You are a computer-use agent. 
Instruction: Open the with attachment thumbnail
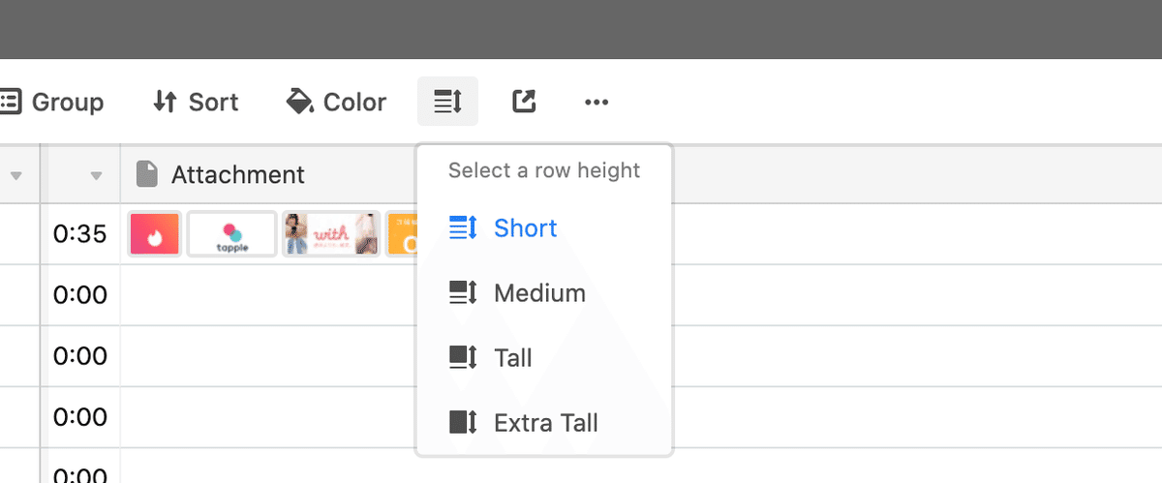click(x=330, y=234)
